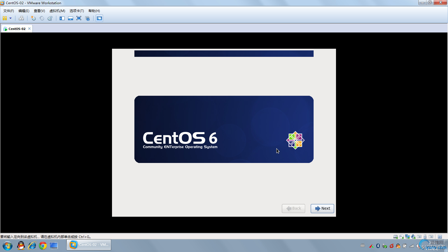
Task: Launch QQ from the taskbar
Action: tap(21, 246)
